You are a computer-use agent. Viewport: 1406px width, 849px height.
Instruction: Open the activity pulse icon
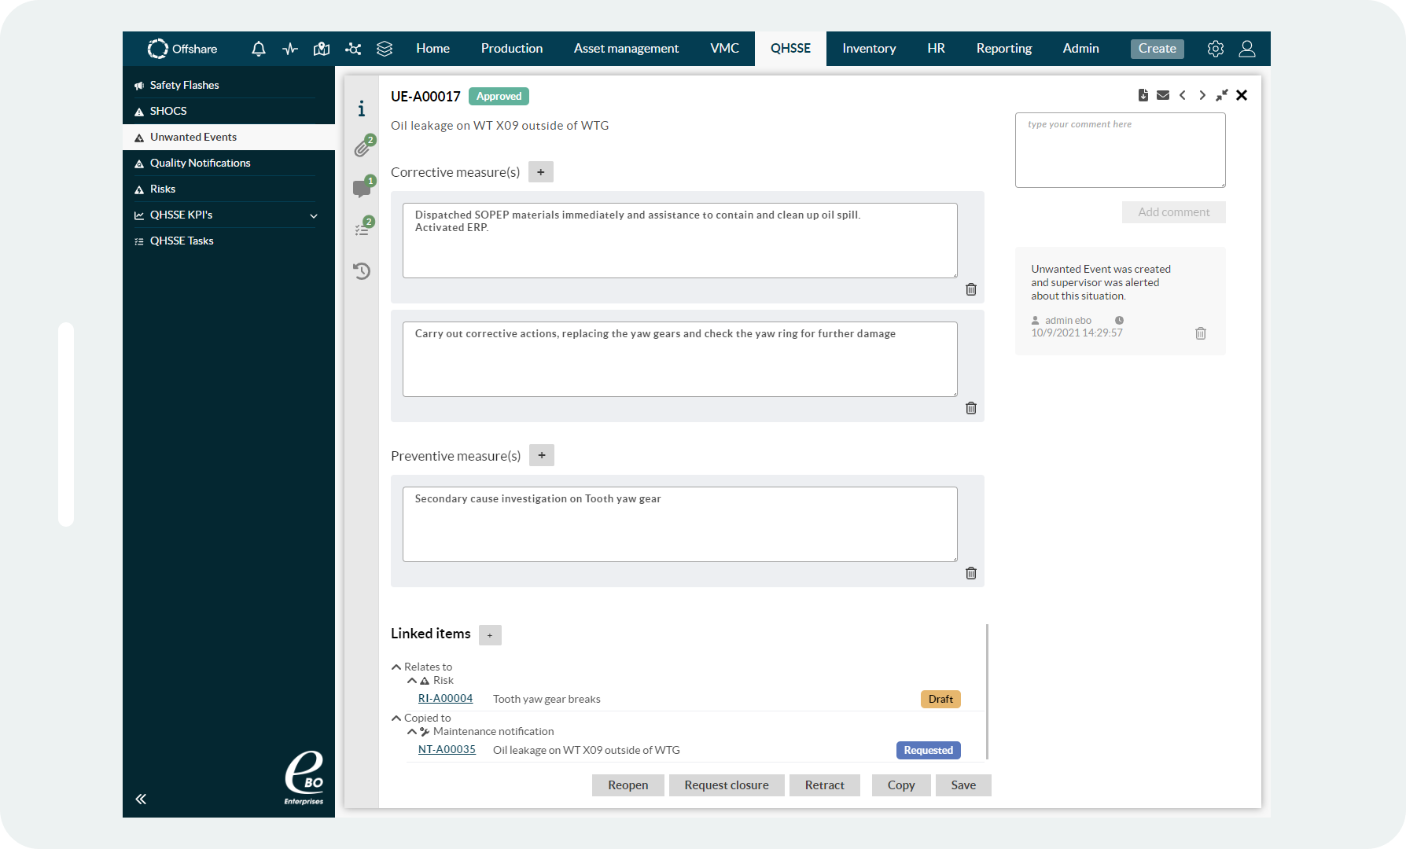click(290, 49)
